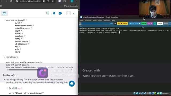
Task: Click the VirtualBox audio status icon
Action: pos(140,93)
